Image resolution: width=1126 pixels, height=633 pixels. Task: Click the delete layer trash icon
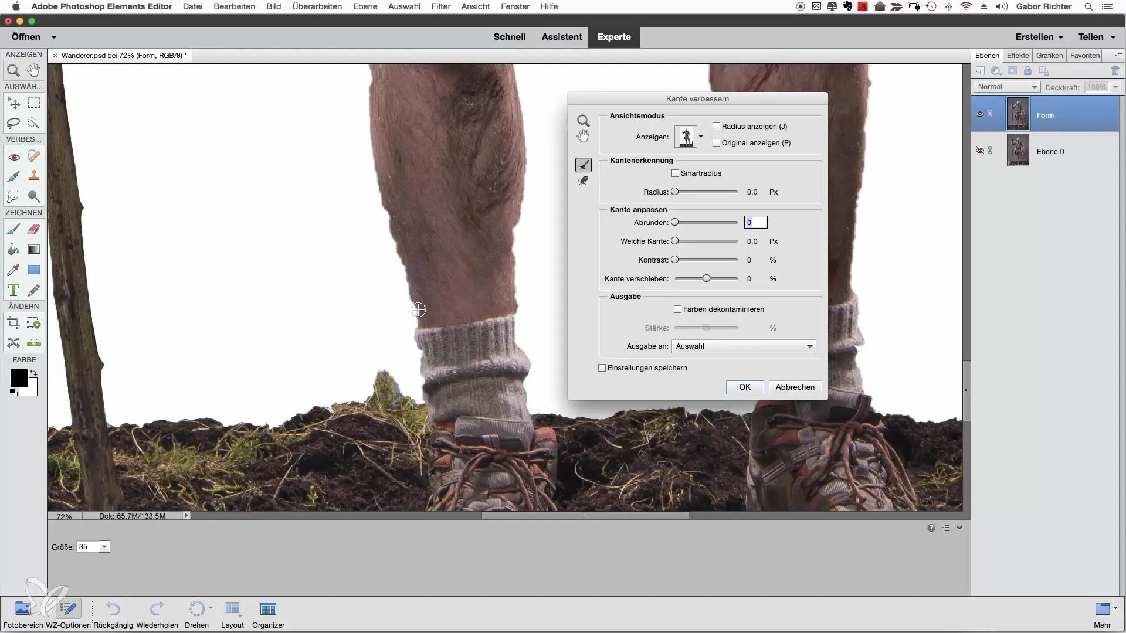(x=1115, y=71)
